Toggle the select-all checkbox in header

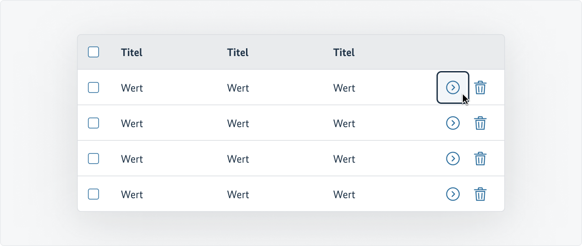pyautogui.click(x=94, y=52)
